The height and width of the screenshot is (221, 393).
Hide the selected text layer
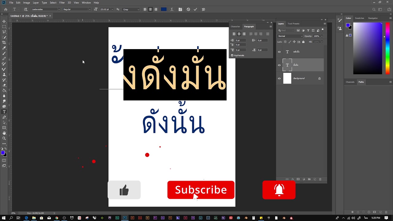pos(279,65)
